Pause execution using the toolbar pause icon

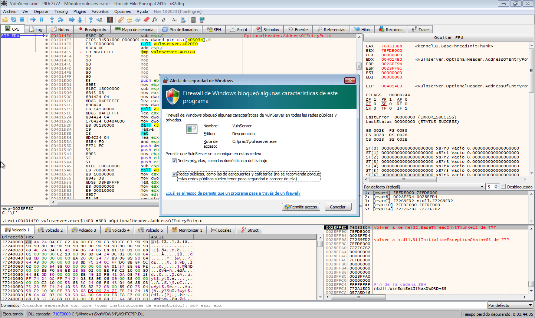(41, 20)
